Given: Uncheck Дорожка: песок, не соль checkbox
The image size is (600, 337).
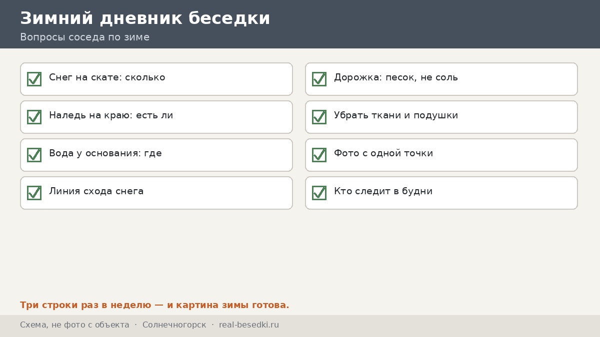Looking at the screenshot, I should tap(319, 79).
